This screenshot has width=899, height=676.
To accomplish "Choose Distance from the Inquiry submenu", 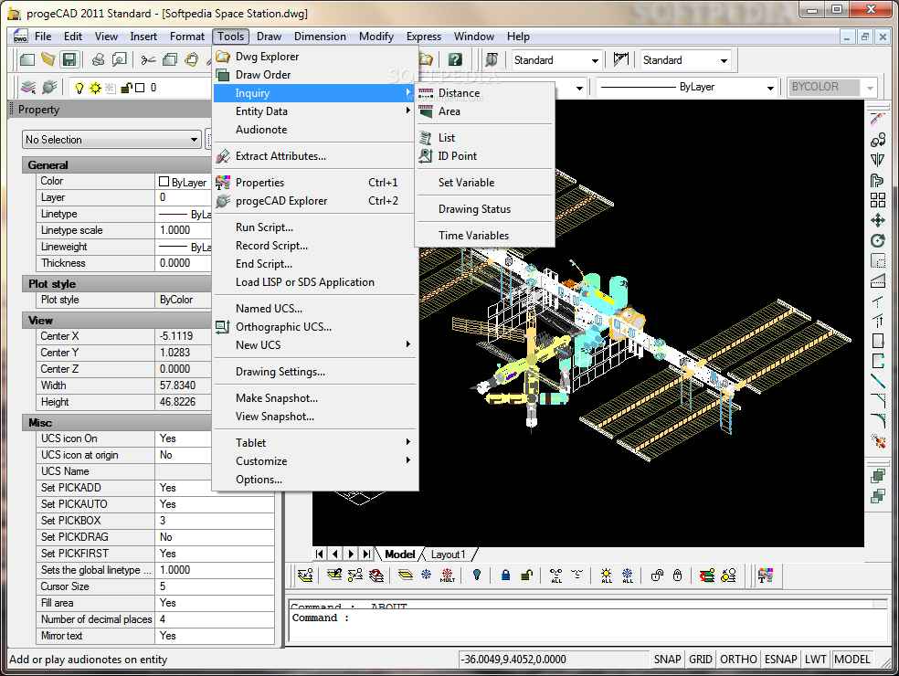I will (x=459, y=93).
